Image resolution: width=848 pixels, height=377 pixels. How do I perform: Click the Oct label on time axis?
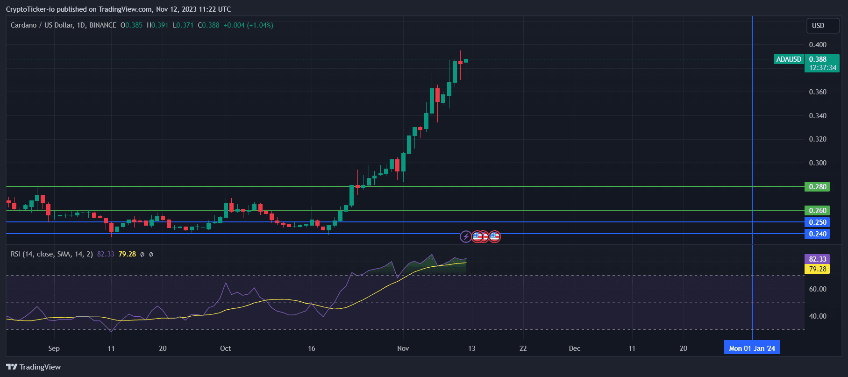click(225, 348)
